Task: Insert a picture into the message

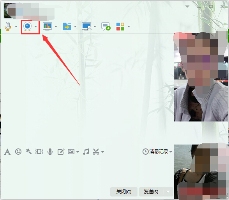Action: click(x=71, y=152)
